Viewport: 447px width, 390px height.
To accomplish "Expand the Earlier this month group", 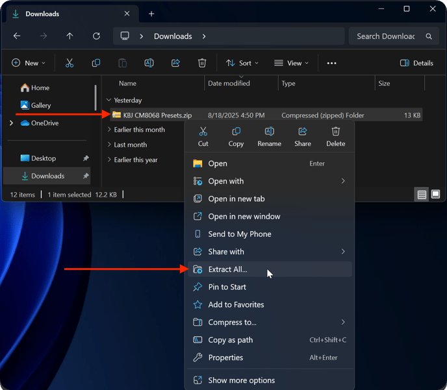I will 109,130.
